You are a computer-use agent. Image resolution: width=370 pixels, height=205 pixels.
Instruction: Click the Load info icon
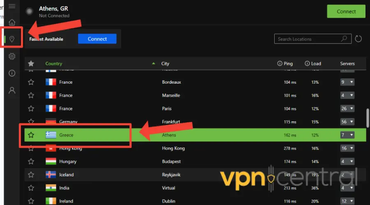point(307,63)
